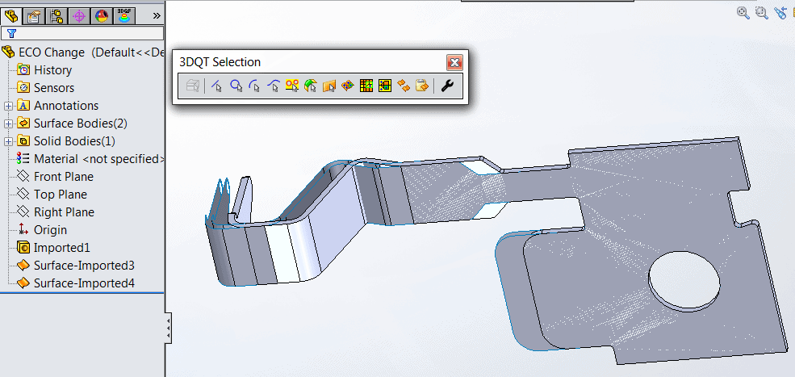The height and width of the screenshot is (377, 795).
Task: Click the magnifier select icon in 3DQT toolbar
Action: pyautogui.click(x=236, y=86)
